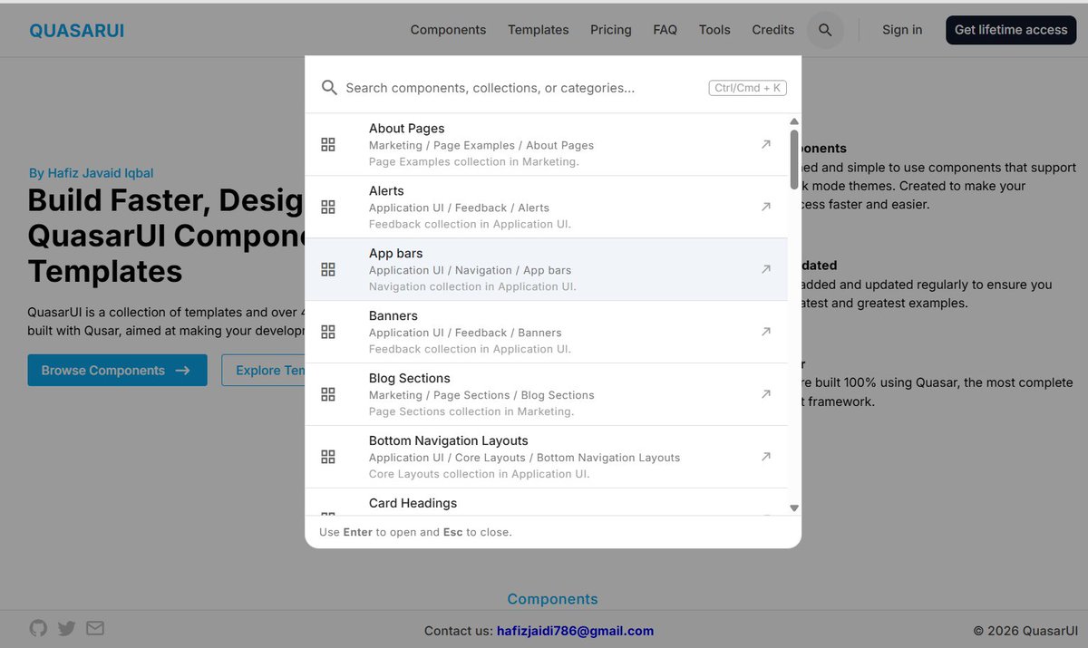Screen dimensions: 1088x648
Task: Open the FAQ nav item
Action: (x=665, y=30)
